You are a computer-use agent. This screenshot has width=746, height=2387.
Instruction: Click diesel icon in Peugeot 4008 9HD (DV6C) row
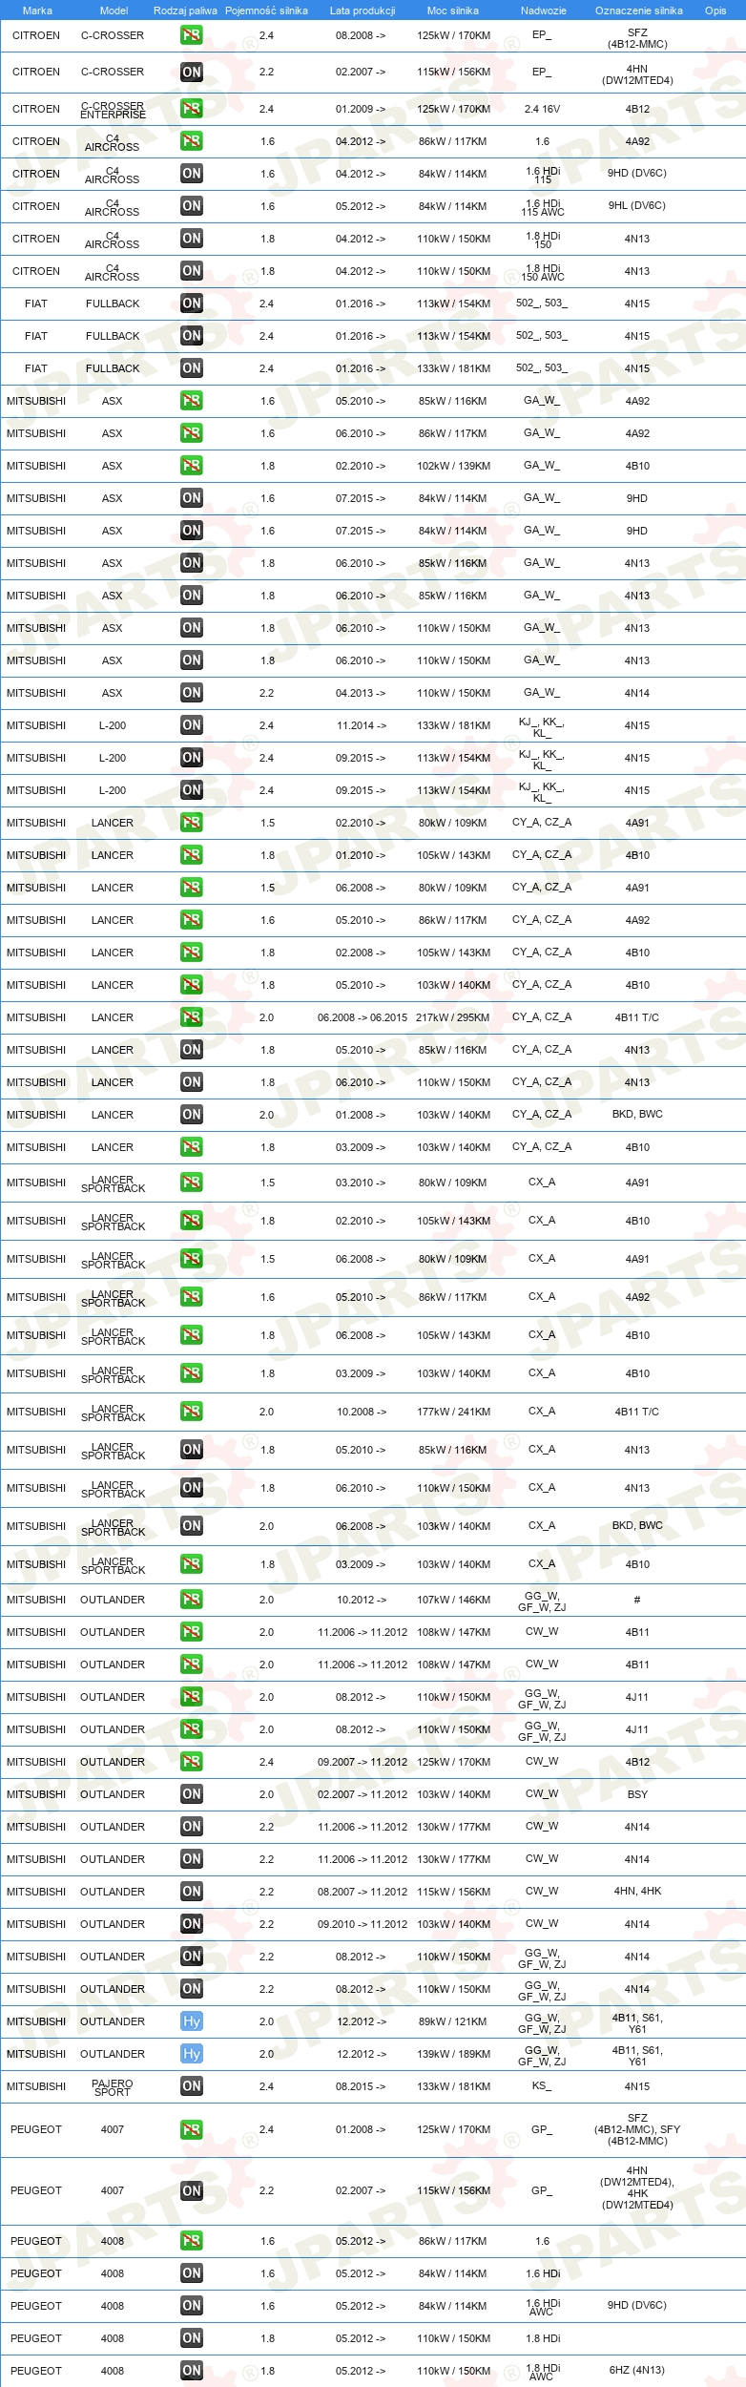pyautogui.click(x=192, y=2306)
